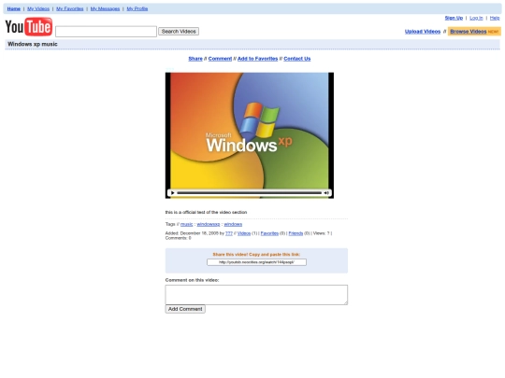The image size is (505, 378).
Task: Click the Share link above the video
Action: (195, 59)
